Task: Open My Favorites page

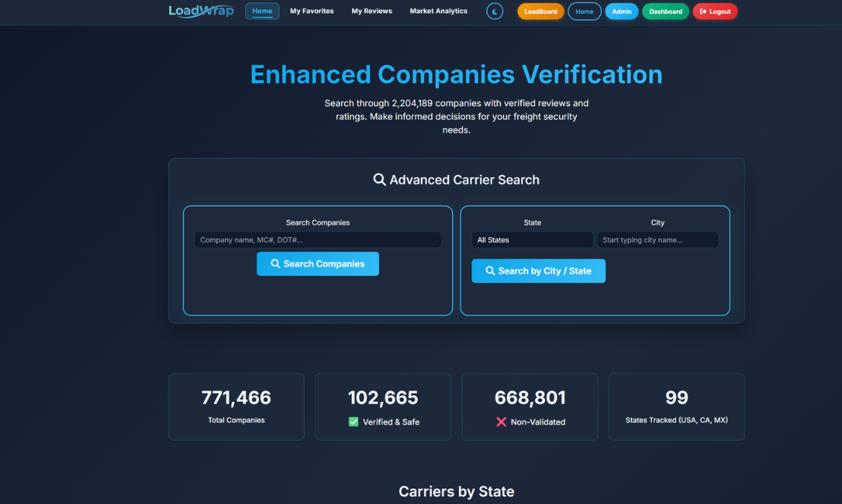Action: click(x=312, y=11)
